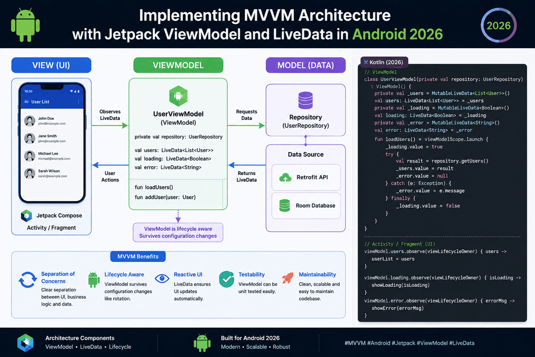535x357 pixels.
Task: Click the 'Maintainability' heading
Action: pyautogui.click(x=317, y=275)
